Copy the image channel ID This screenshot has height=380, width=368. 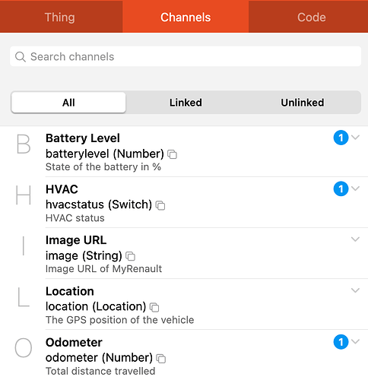pos(131,256)
